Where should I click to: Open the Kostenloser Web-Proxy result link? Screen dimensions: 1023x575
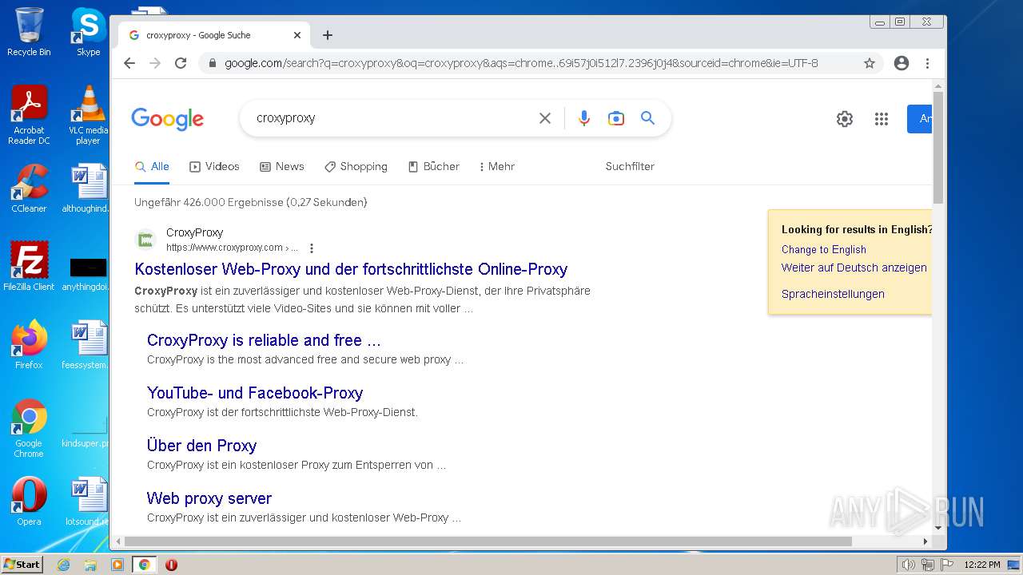(351, 269)
